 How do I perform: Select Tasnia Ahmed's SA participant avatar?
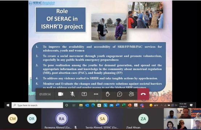102,119
